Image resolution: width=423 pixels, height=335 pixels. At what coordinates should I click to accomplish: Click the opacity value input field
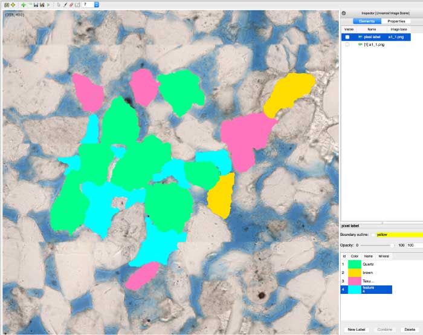[415, 246]
